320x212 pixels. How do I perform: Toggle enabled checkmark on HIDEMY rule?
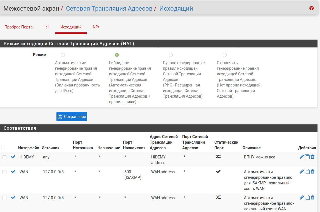pyautogui.click(x=13, y=157)
